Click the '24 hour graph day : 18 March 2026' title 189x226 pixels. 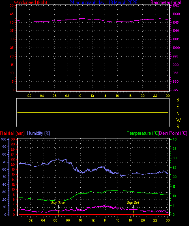tap(103, 2)
